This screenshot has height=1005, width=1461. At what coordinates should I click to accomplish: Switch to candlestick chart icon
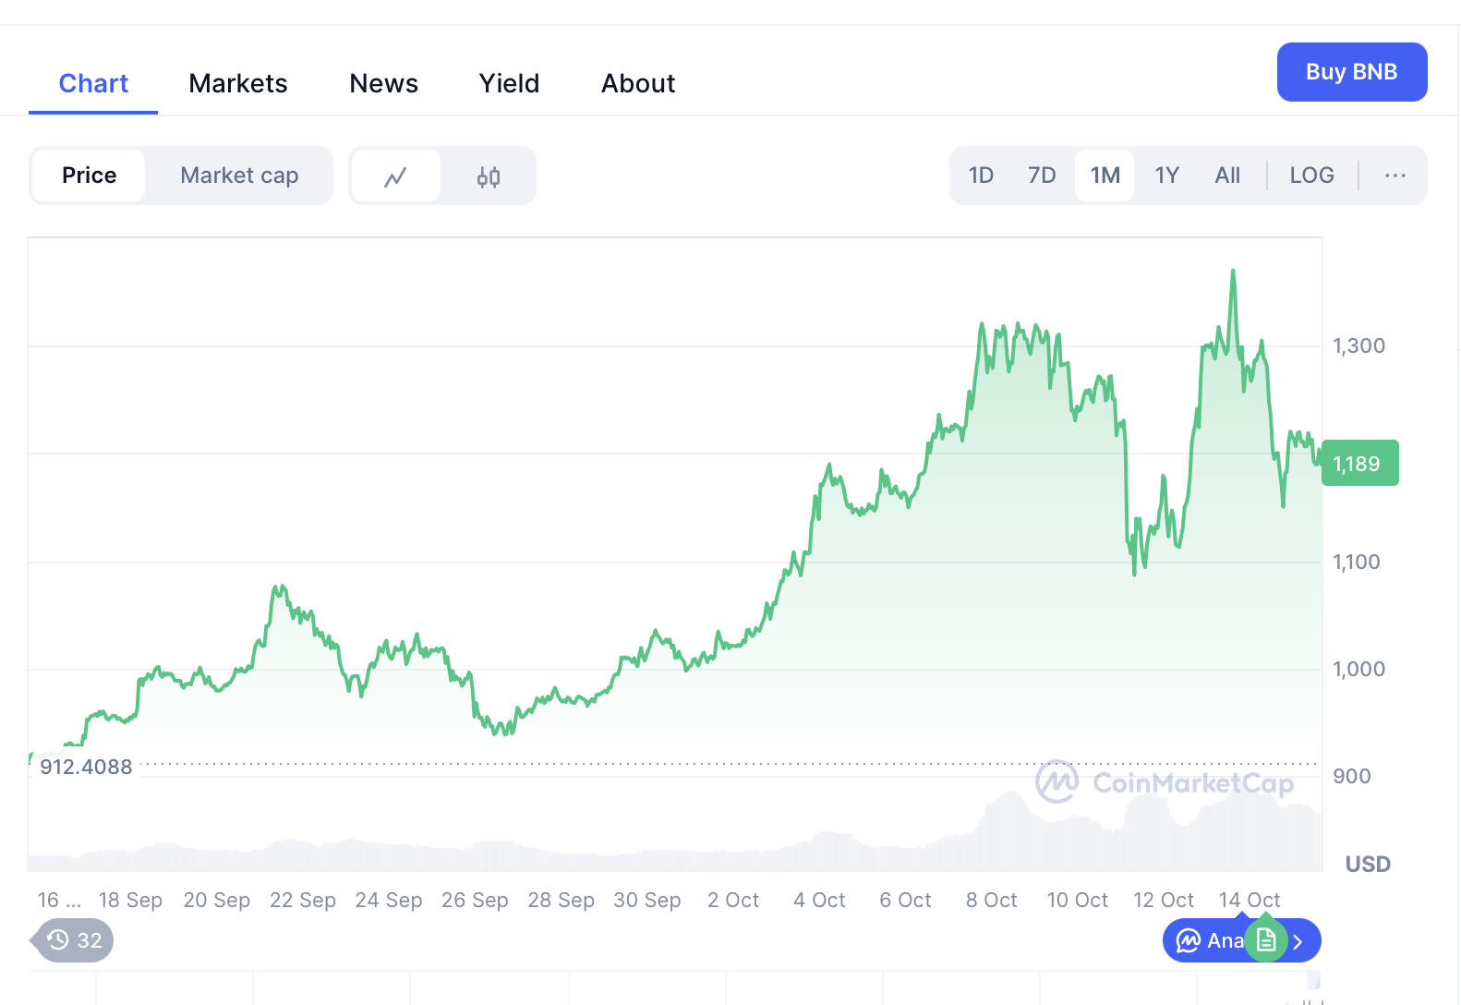point(489,176)
